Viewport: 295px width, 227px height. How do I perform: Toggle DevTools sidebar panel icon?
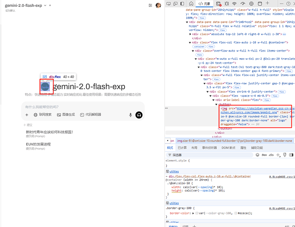(x=182, y=4)
